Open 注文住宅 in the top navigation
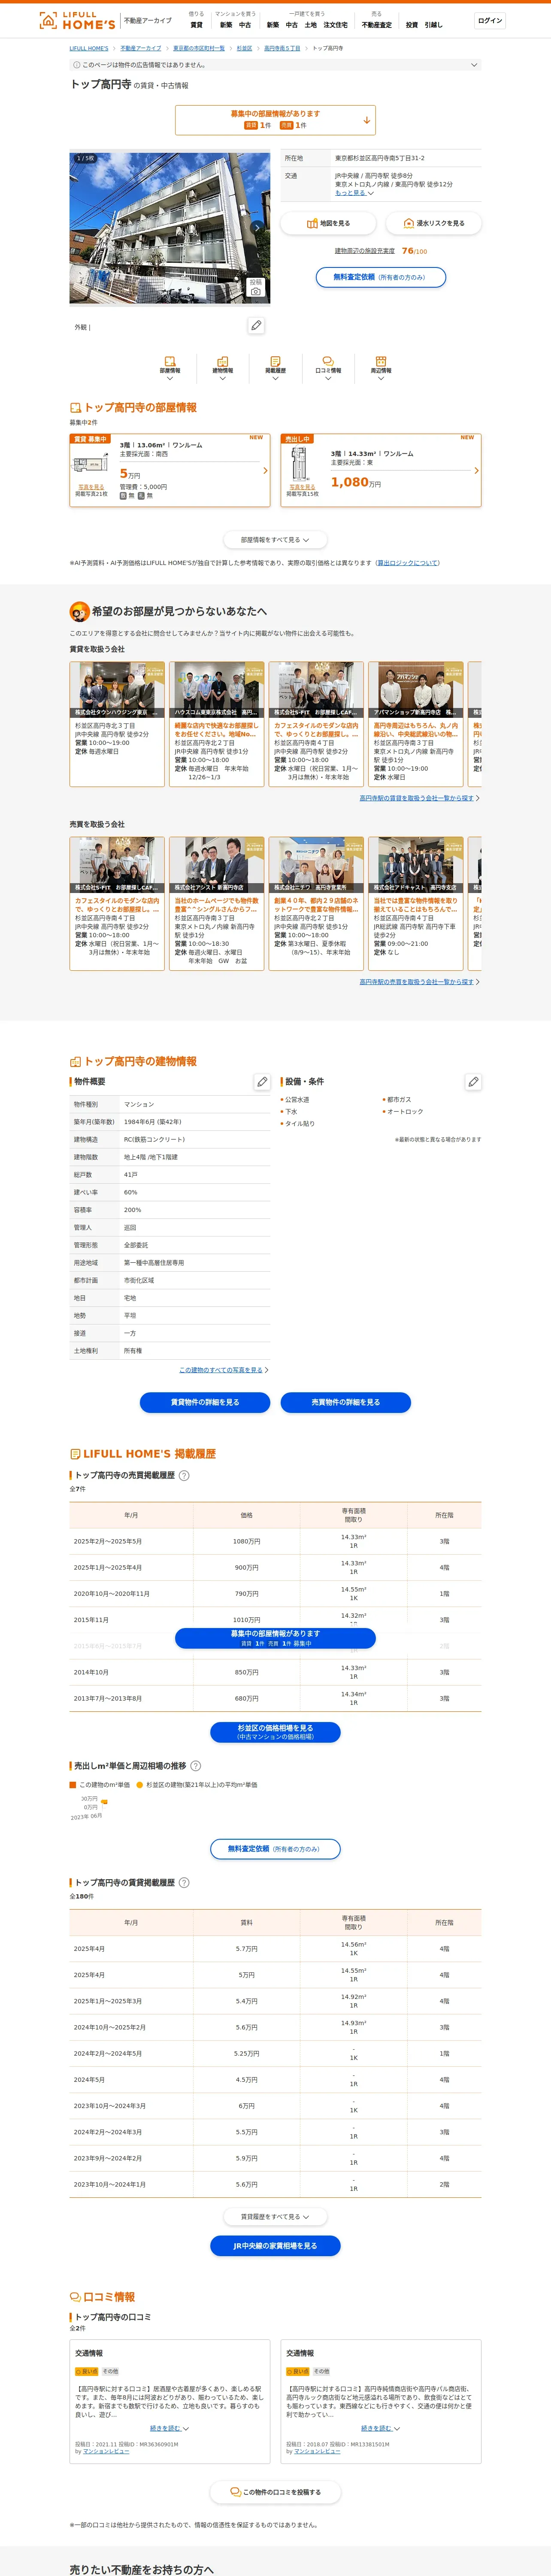Viewport: 551px width, 2576px height. [x=335, y=25]
